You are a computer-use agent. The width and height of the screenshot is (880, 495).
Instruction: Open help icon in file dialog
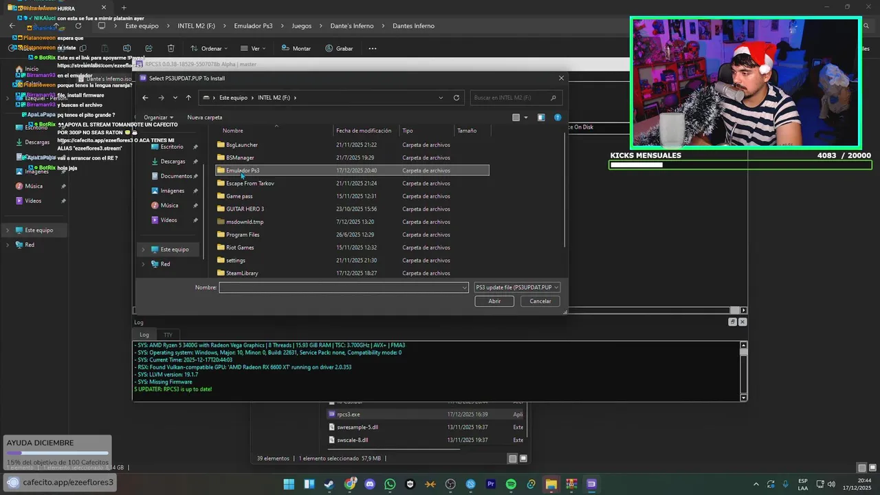coord(558,118)
